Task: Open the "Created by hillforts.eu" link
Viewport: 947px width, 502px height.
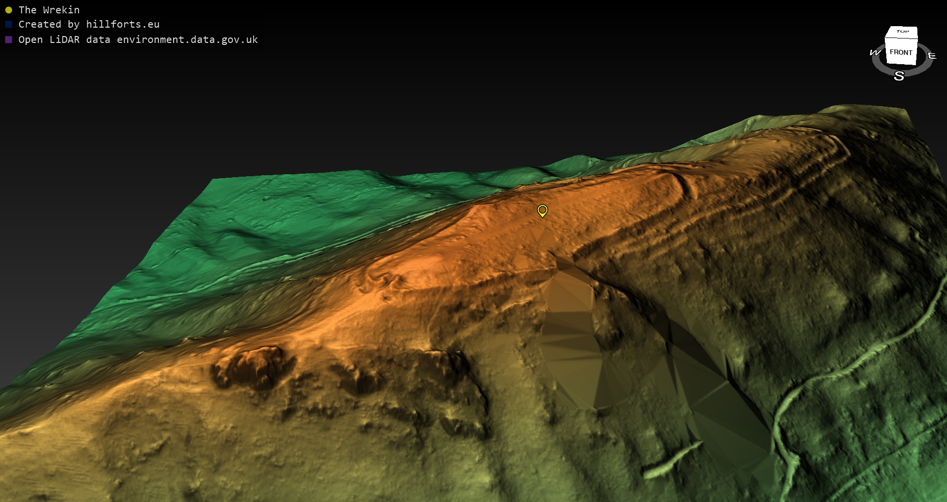Action: (x=89, y=24)
